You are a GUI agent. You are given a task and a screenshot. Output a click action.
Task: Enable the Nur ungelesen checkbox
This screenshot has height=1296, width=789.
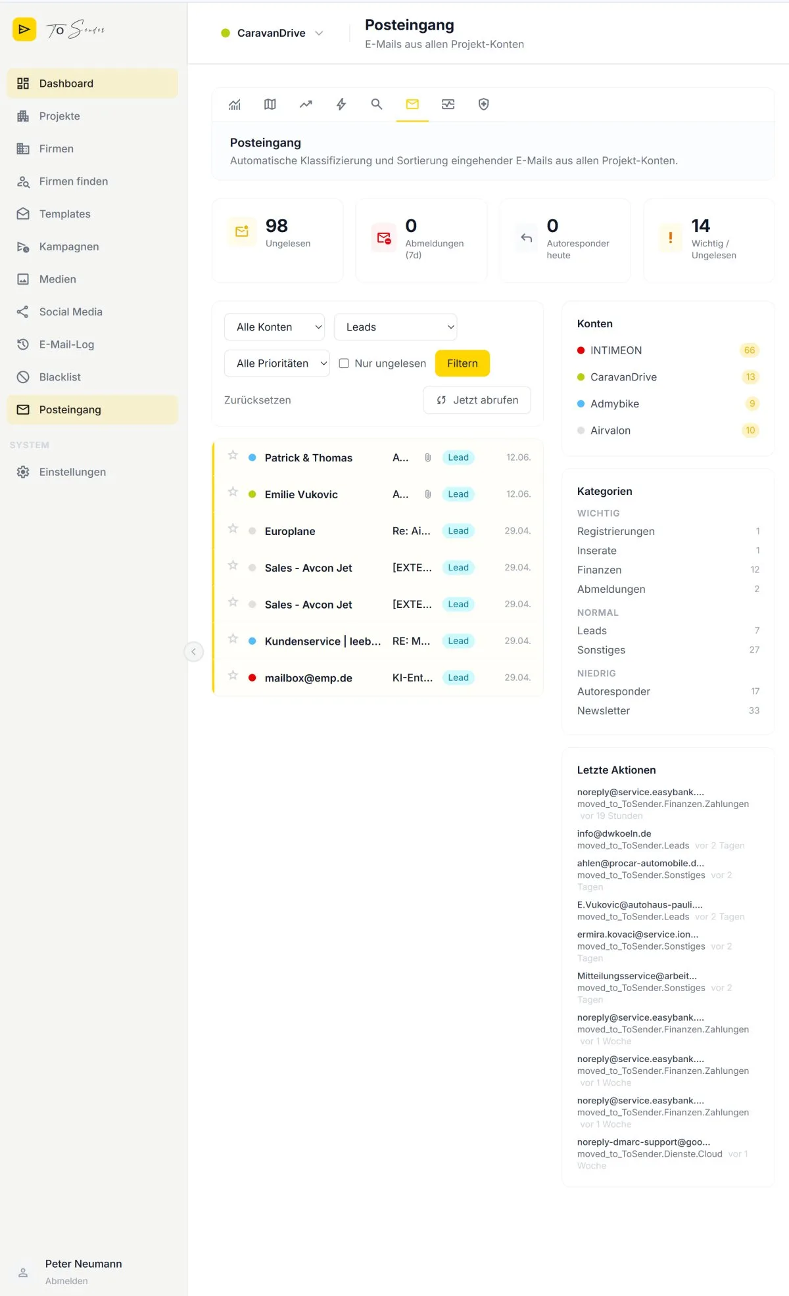pyautogui.click(x=344, y=363)
